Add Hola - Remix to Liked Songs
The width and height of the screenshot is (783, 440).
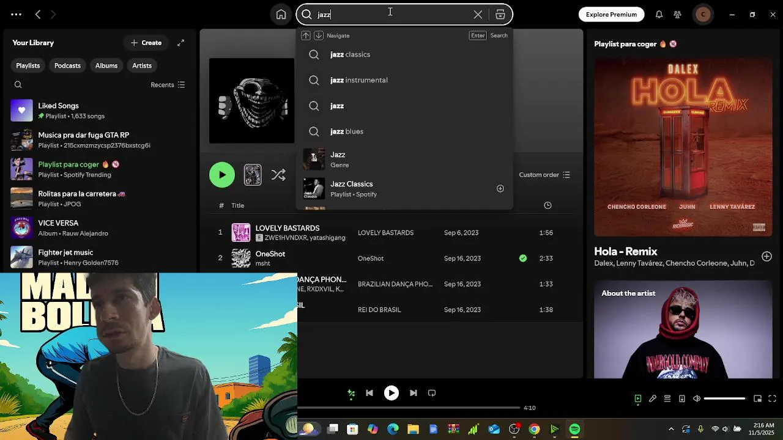tap(766, 256)
